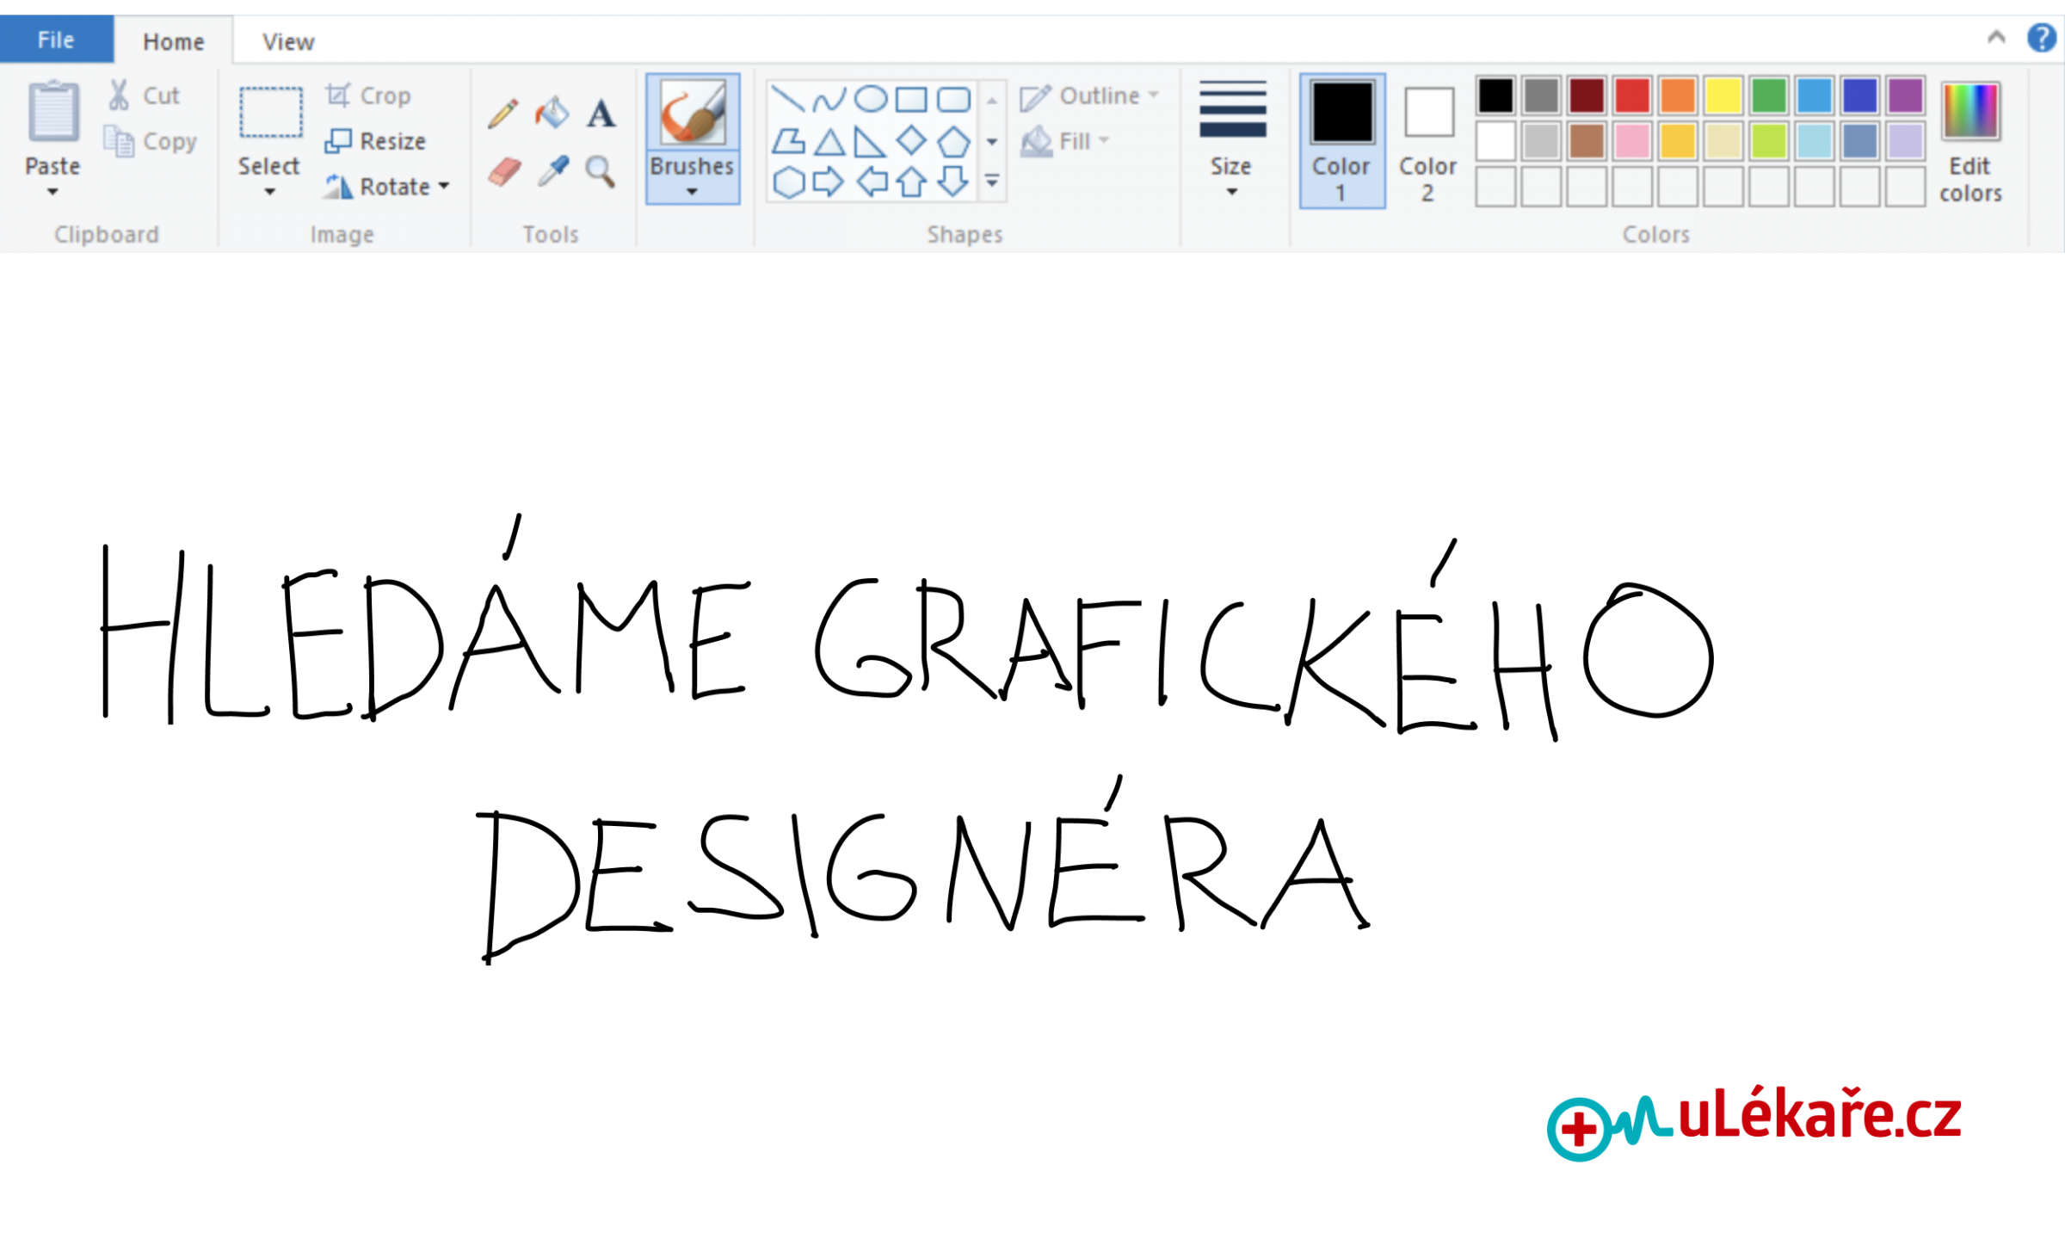The image size is (2065, 1239).
Task: Choose the Down arrow shape
Action: click(x=953, y=182)
